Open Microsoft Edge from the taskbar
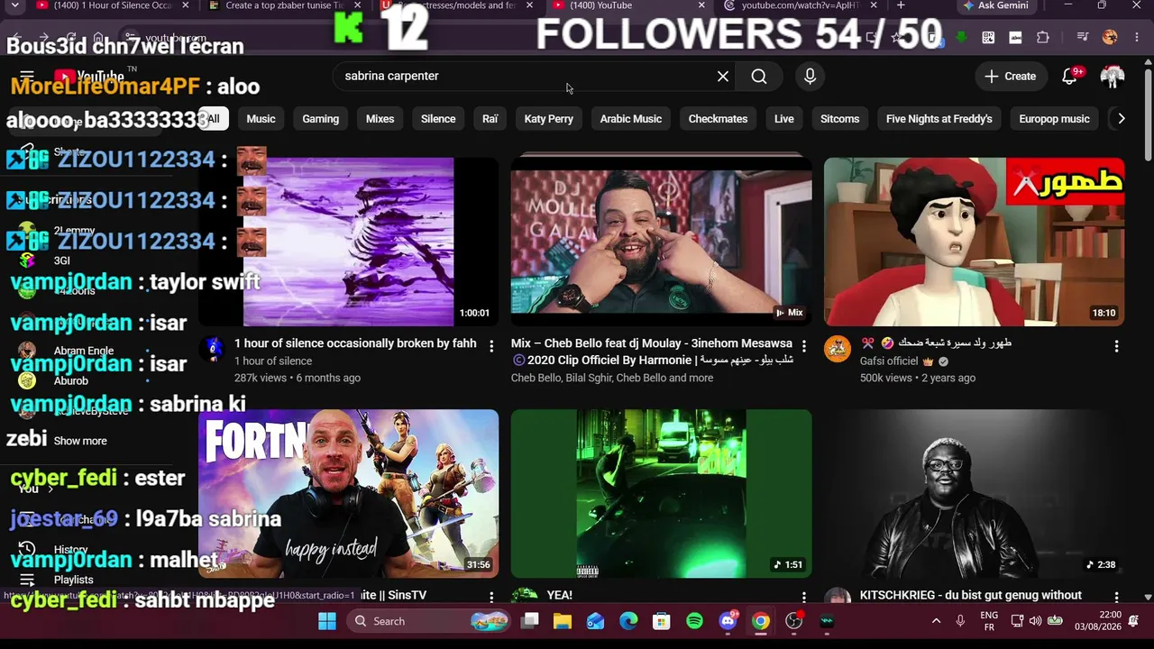 (x=628, y=621)
